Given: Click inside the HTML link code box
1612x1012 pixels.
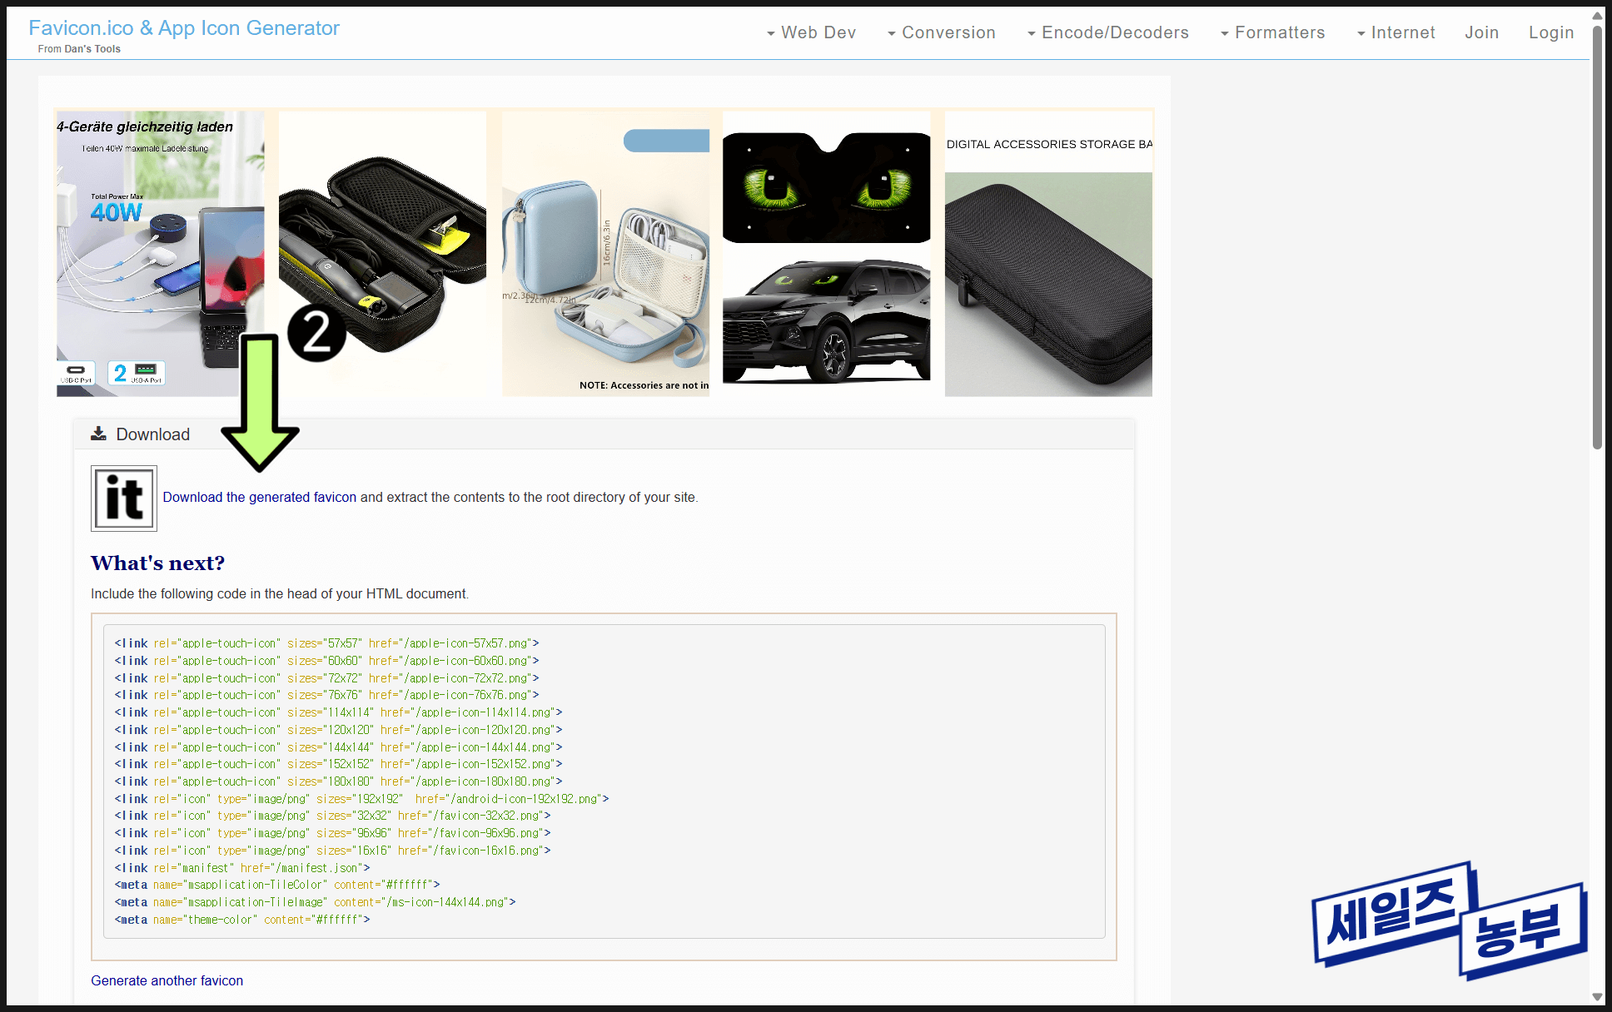Looking at the screenshot, I should coord(604,781).
